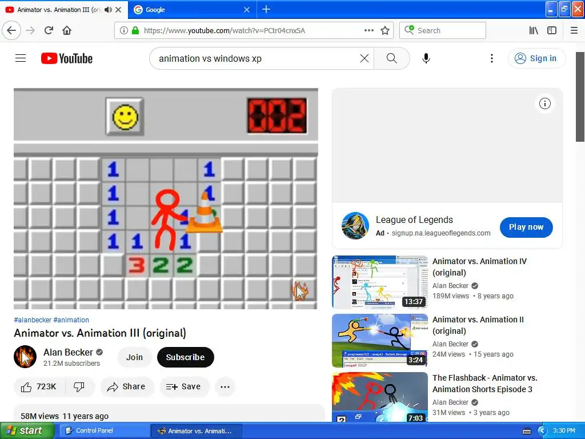The height and width of the screenshot is (439, 585).
Task: Open the #alanbecker hashtag link
Action: pos(33,320)
